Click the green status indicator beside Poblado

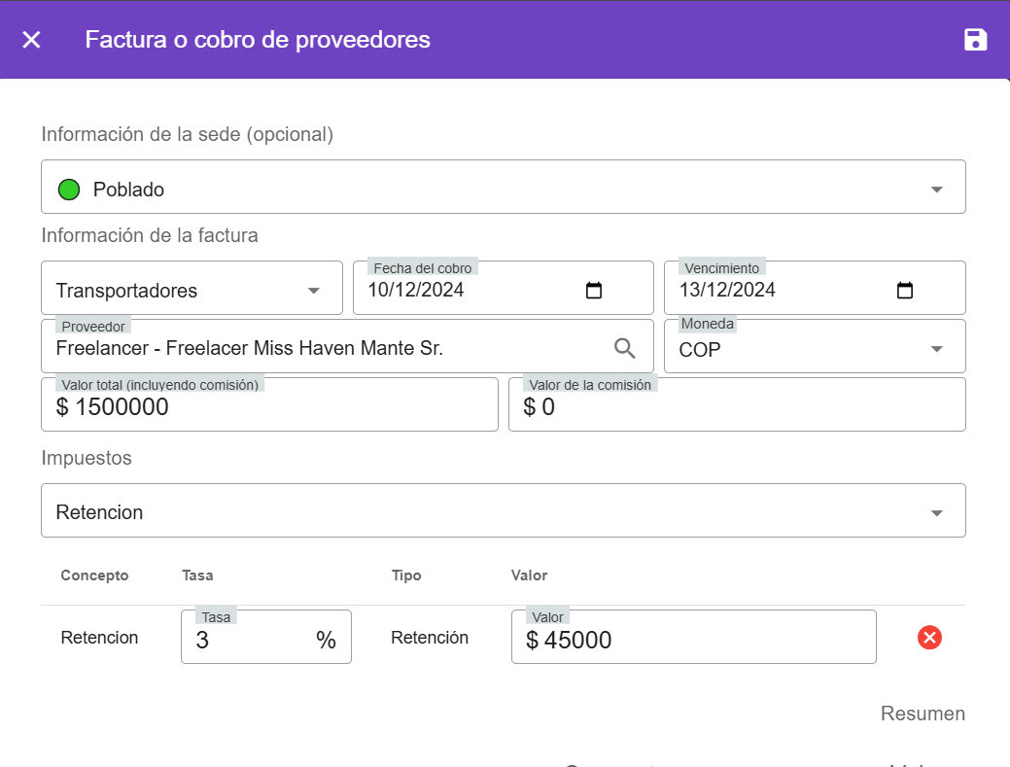[x=68, y=189]
